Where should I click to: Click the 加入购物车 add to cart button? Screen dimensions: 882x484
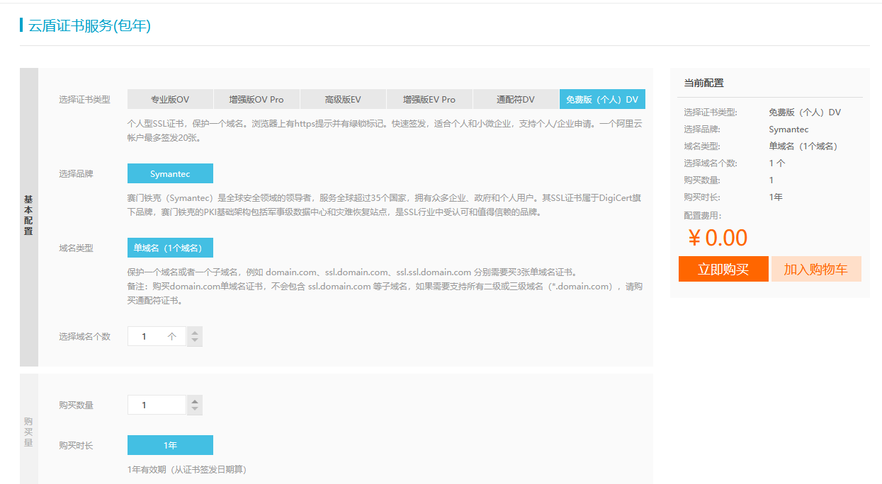coord(816,269)
